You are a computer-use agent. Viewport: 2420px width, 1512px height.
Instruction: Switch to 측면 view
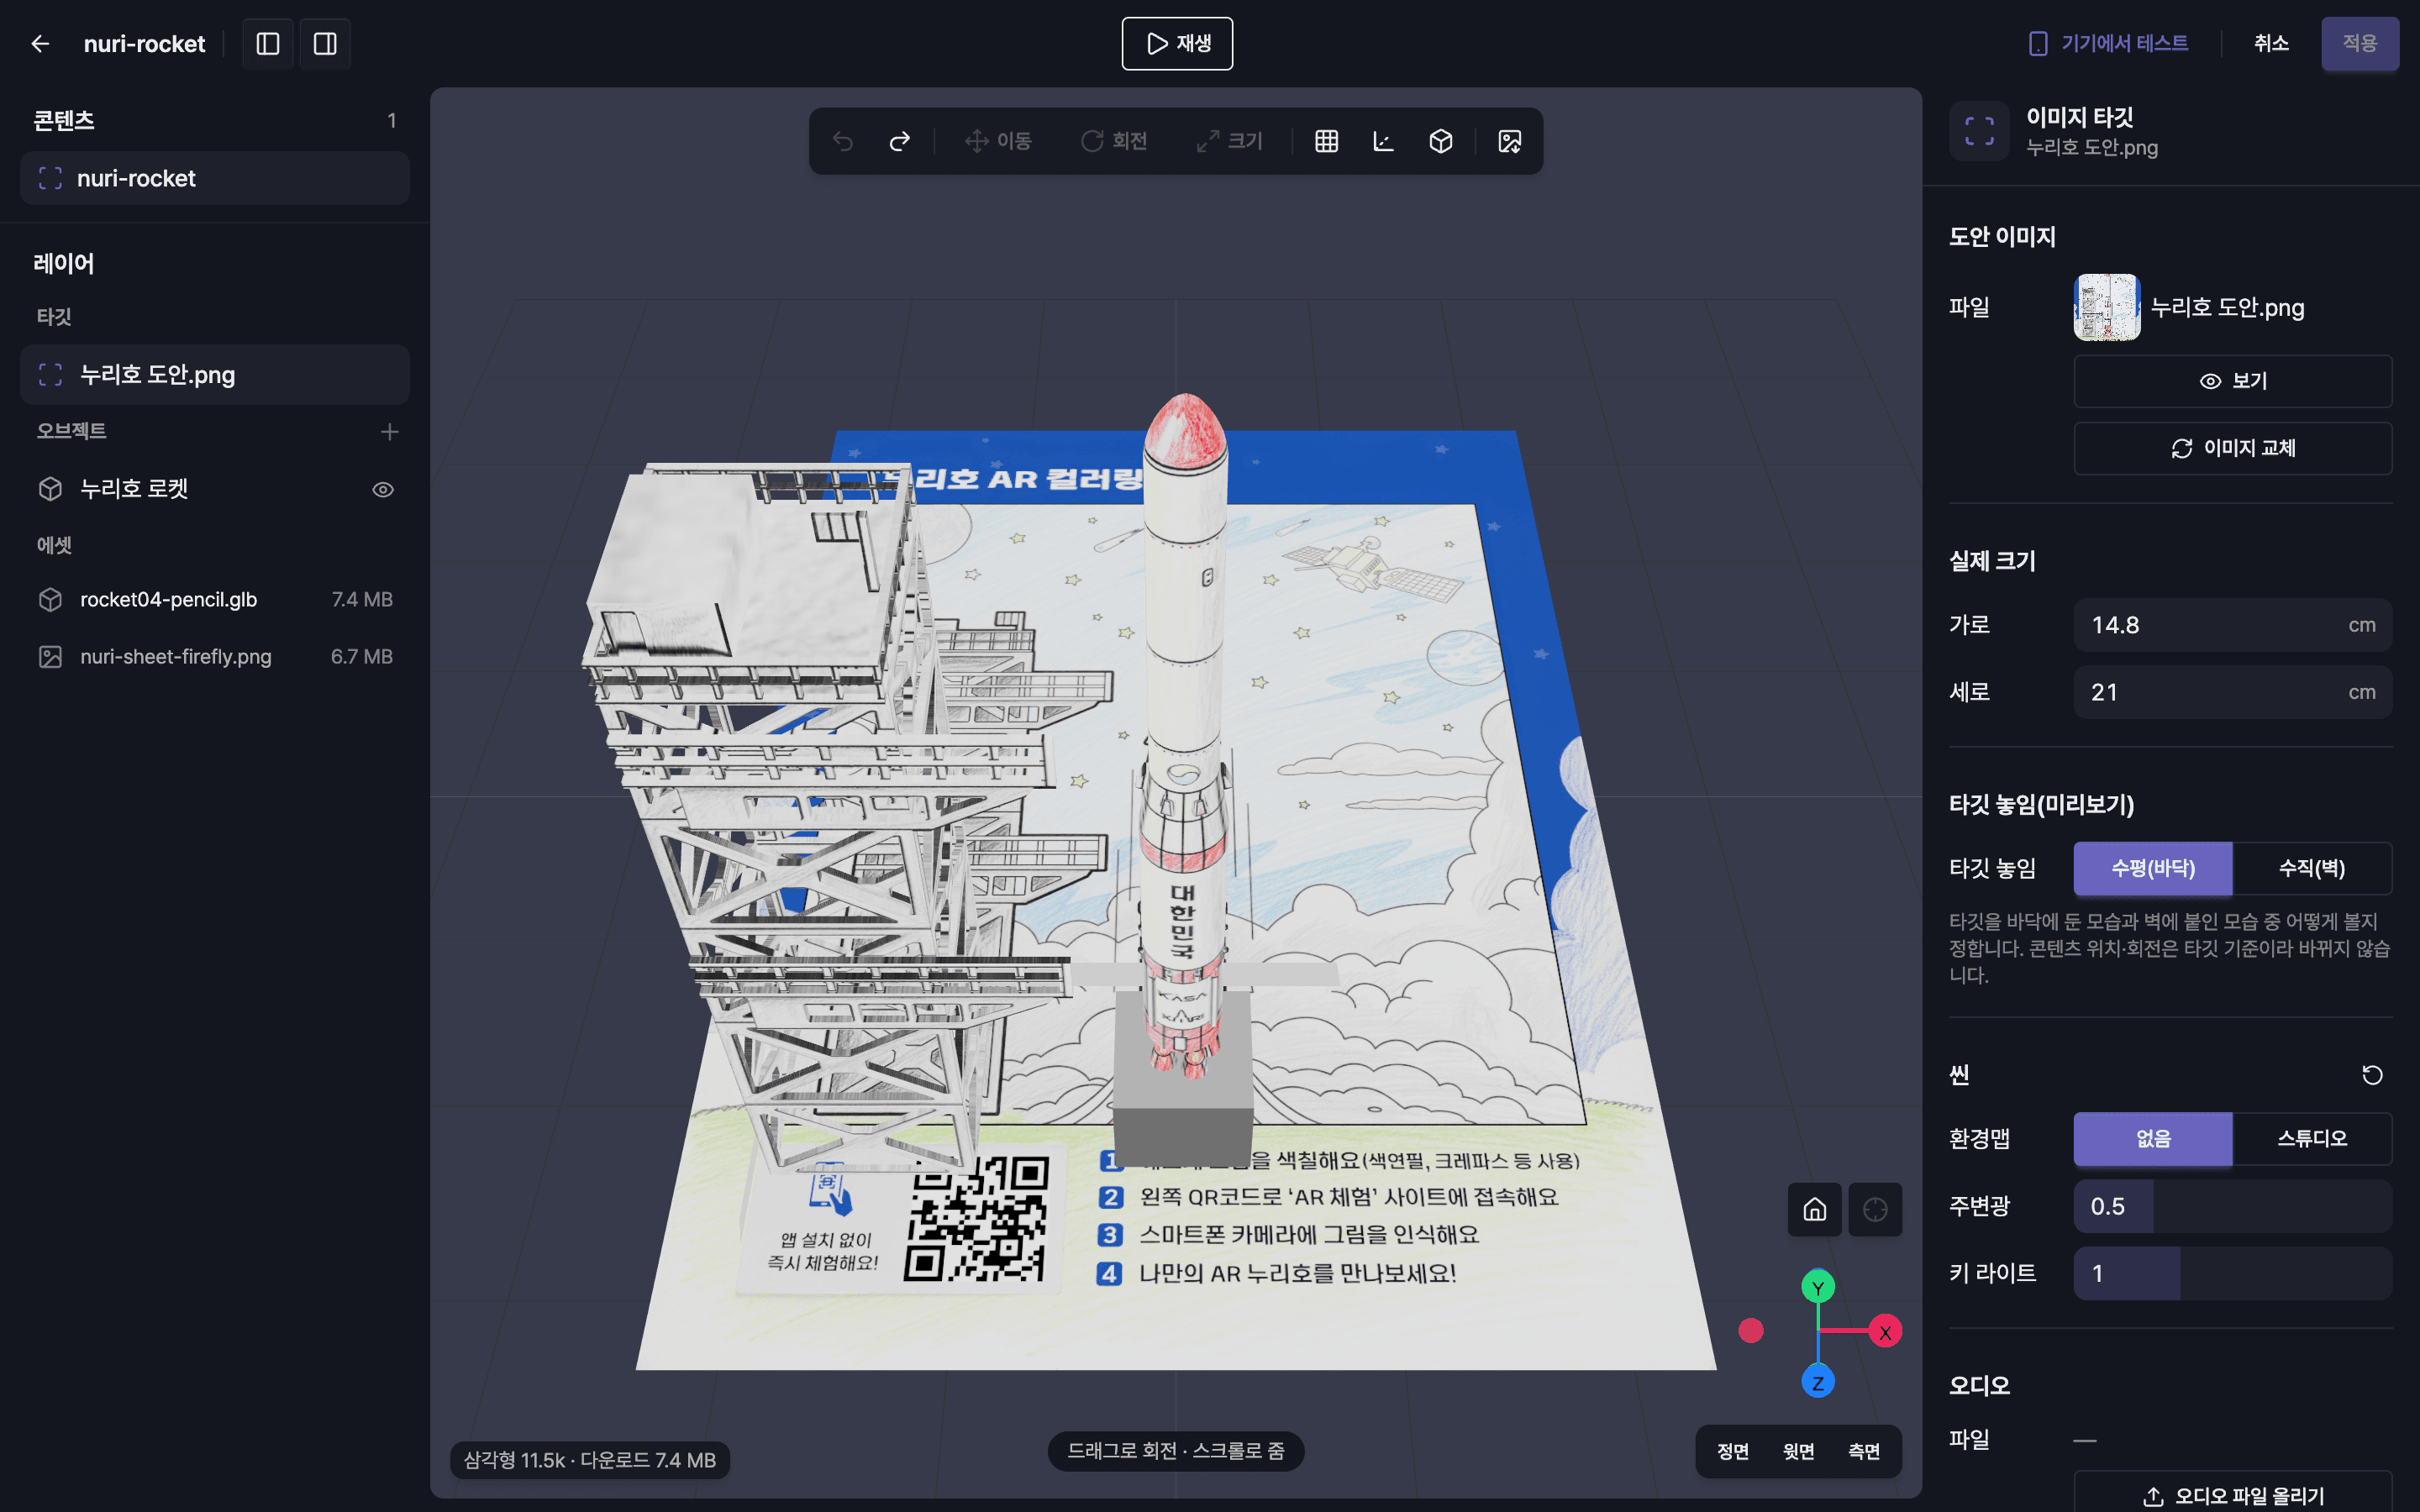pyautogui.click(x=1864, y=1451)
